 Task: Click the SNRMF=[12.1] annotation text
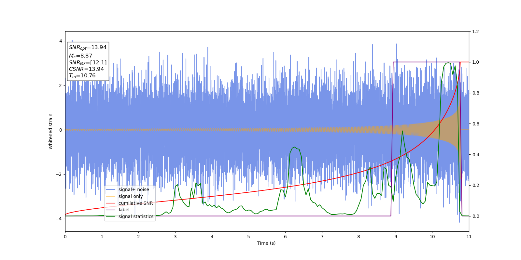[88, 63]
